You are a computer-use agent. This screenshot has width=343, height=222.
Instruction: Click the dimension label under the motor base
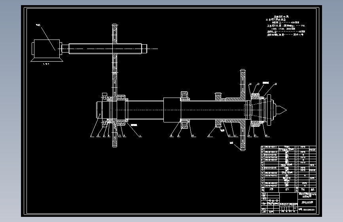pyautogui.click(x=46, y=64)
